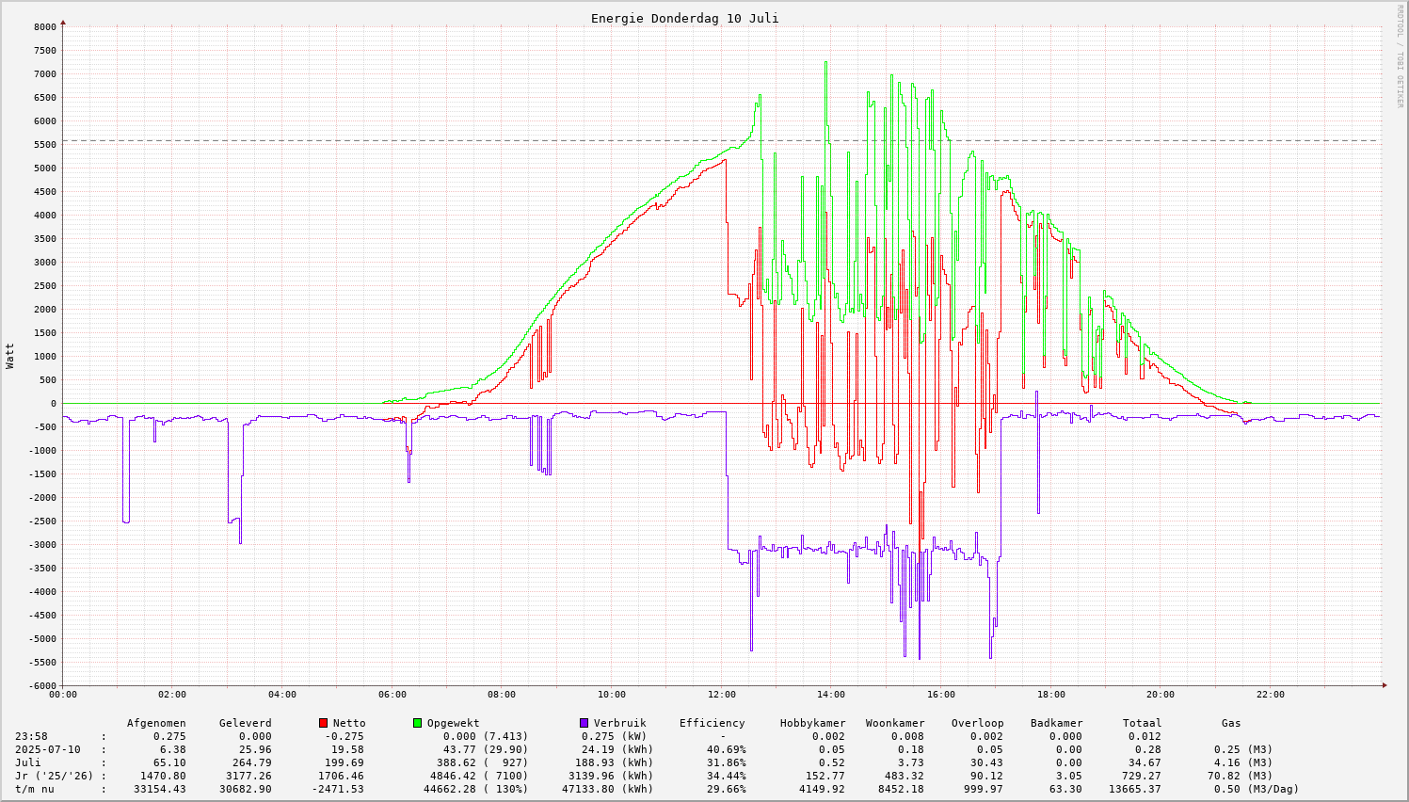Select the Afgenomen column header
1409x802 pixels.
[156, 723]
